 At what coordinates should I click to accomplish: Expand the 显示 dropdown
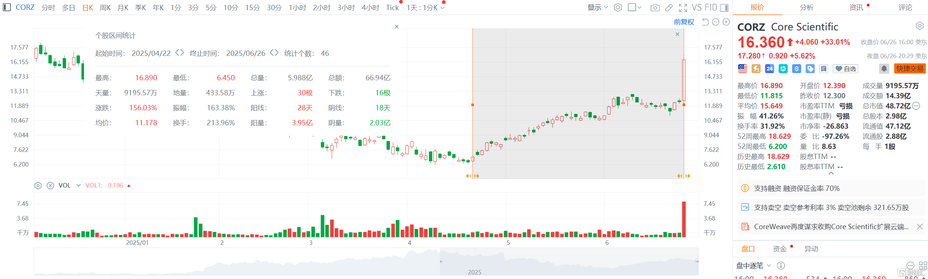click(x=598, y=7)
